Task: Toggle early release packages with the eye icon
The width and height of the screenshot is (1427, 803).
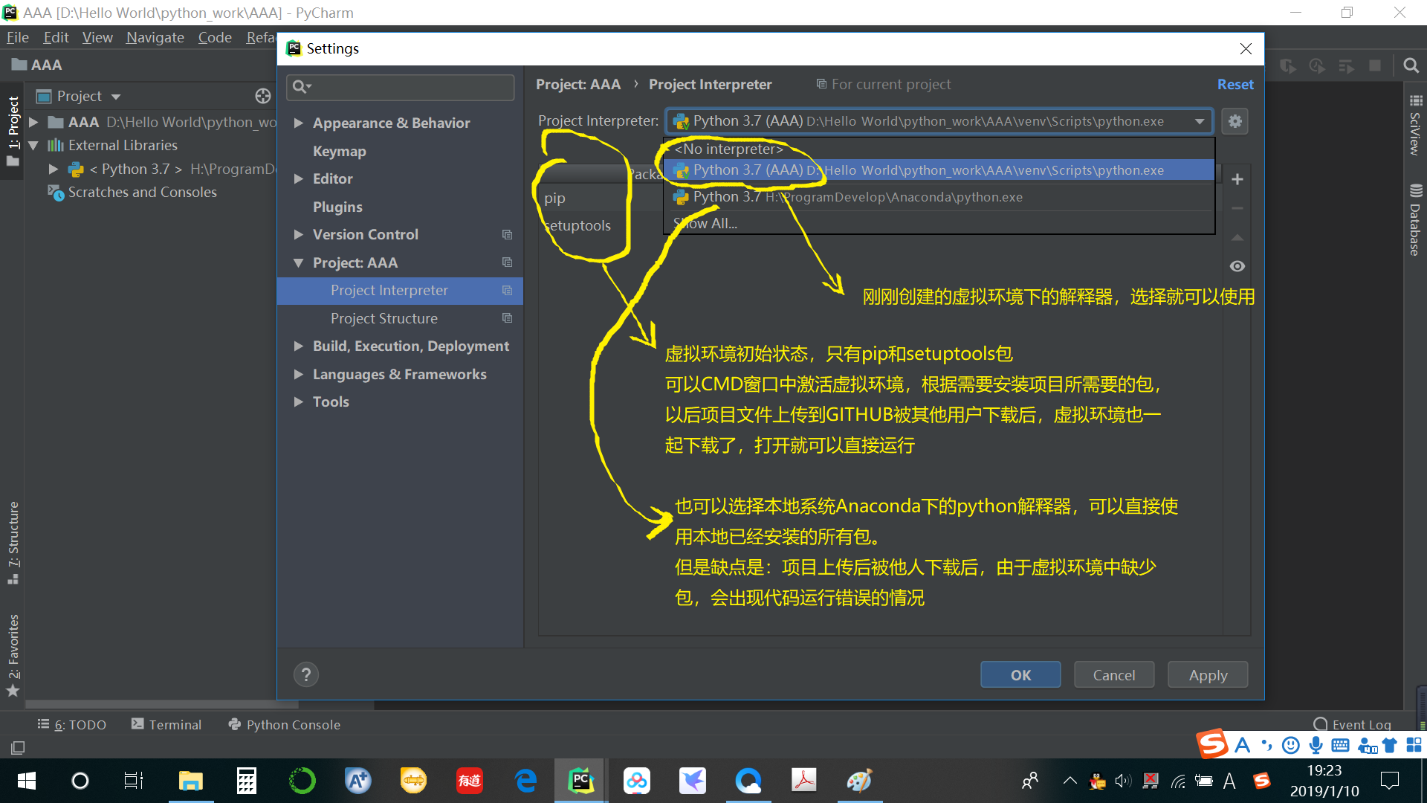Action: click(x=1237, y=265)
